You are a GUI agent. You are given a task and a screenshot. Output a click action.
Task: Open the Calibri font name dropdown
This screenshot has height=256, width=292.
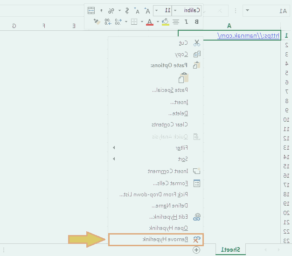[174, 10]
